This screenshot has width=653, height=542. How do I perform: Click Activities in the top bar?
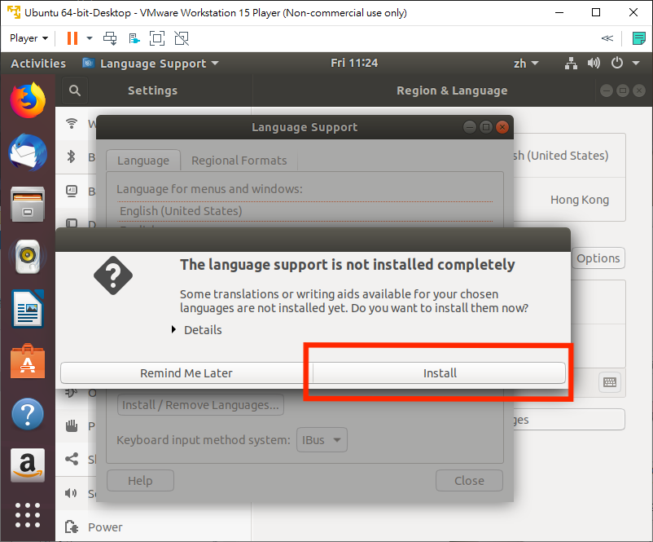point(38,64)
